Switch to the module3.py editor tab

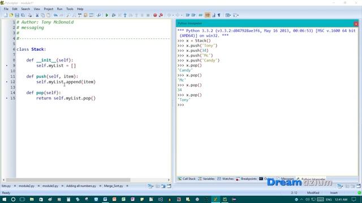point(50,186)
